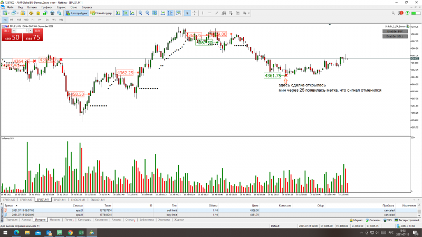Open the Сервис menu
422x237 pixels.
(61, 7)
